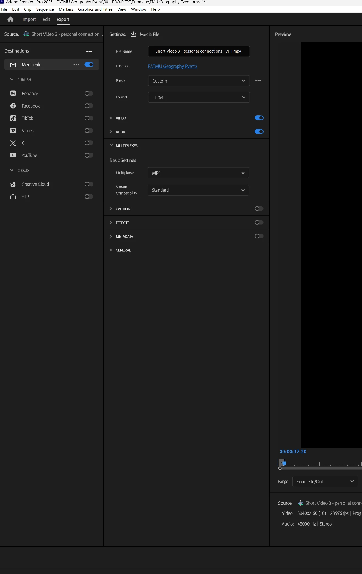Click the sequence icon beside Source

[x=26, y=34]
